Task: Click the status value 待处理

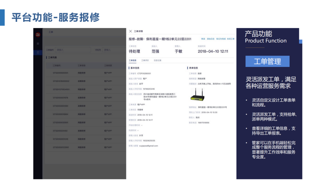Action: [x=134, y=51]
